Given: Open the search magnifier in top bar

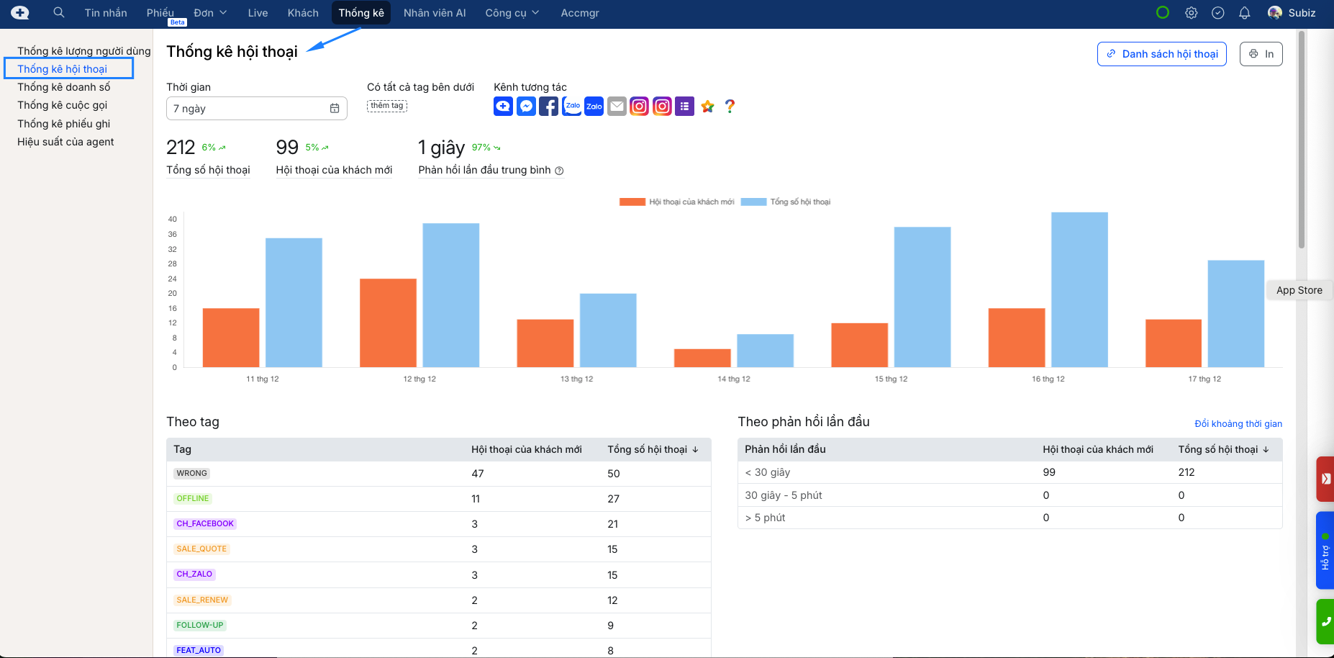Looking at the screenshot, I should (x=59, y=13).
